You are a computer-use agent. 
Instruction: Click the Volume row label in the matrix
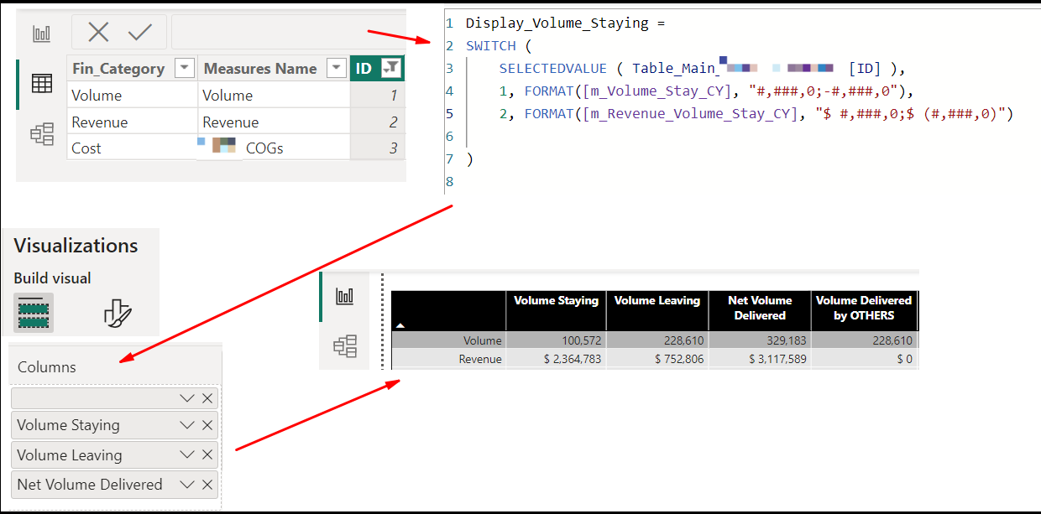point(482,340)
